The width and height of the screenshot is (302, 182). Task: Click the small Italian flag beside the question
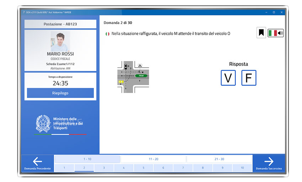coord(107,34)
